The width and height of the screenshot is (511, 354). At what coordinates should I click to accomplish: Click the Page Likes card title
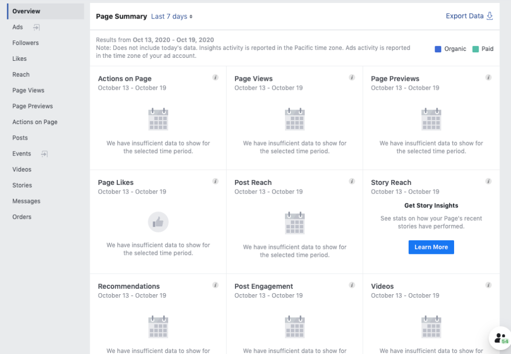tap(116, 182)
